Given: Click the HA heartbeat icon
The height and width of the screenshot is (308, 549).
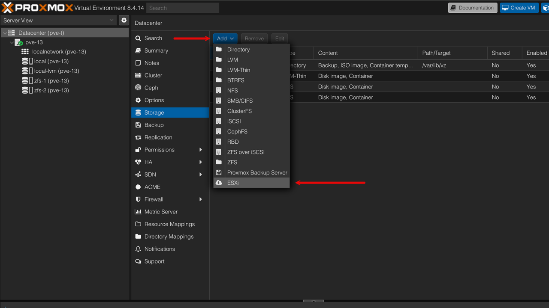Looking at the screenshot, I should [x=138, y=162].
